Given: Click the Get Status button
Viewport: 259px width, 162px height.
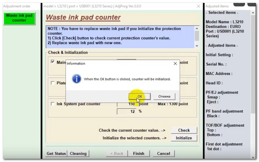Looking at the screenshot, I should (x=56, y=154).
